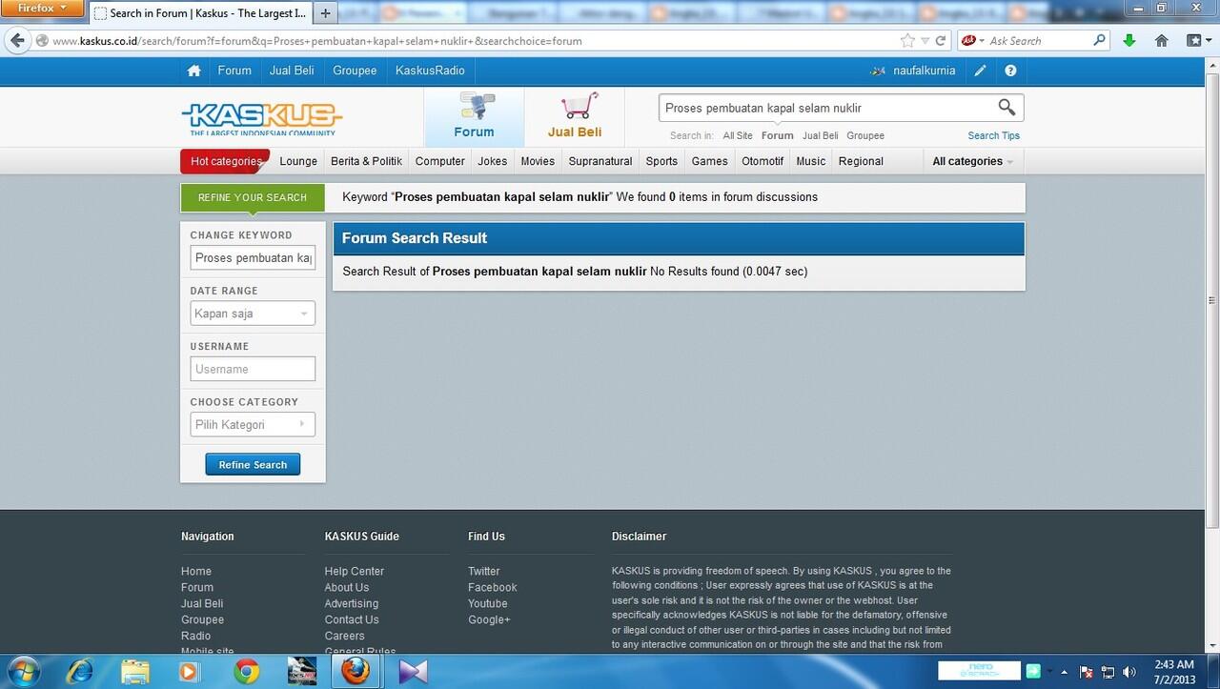Viewport: 1220px width, 689px height.
Task: Open the Supranatural category
Action: click(x=600, y=161)
